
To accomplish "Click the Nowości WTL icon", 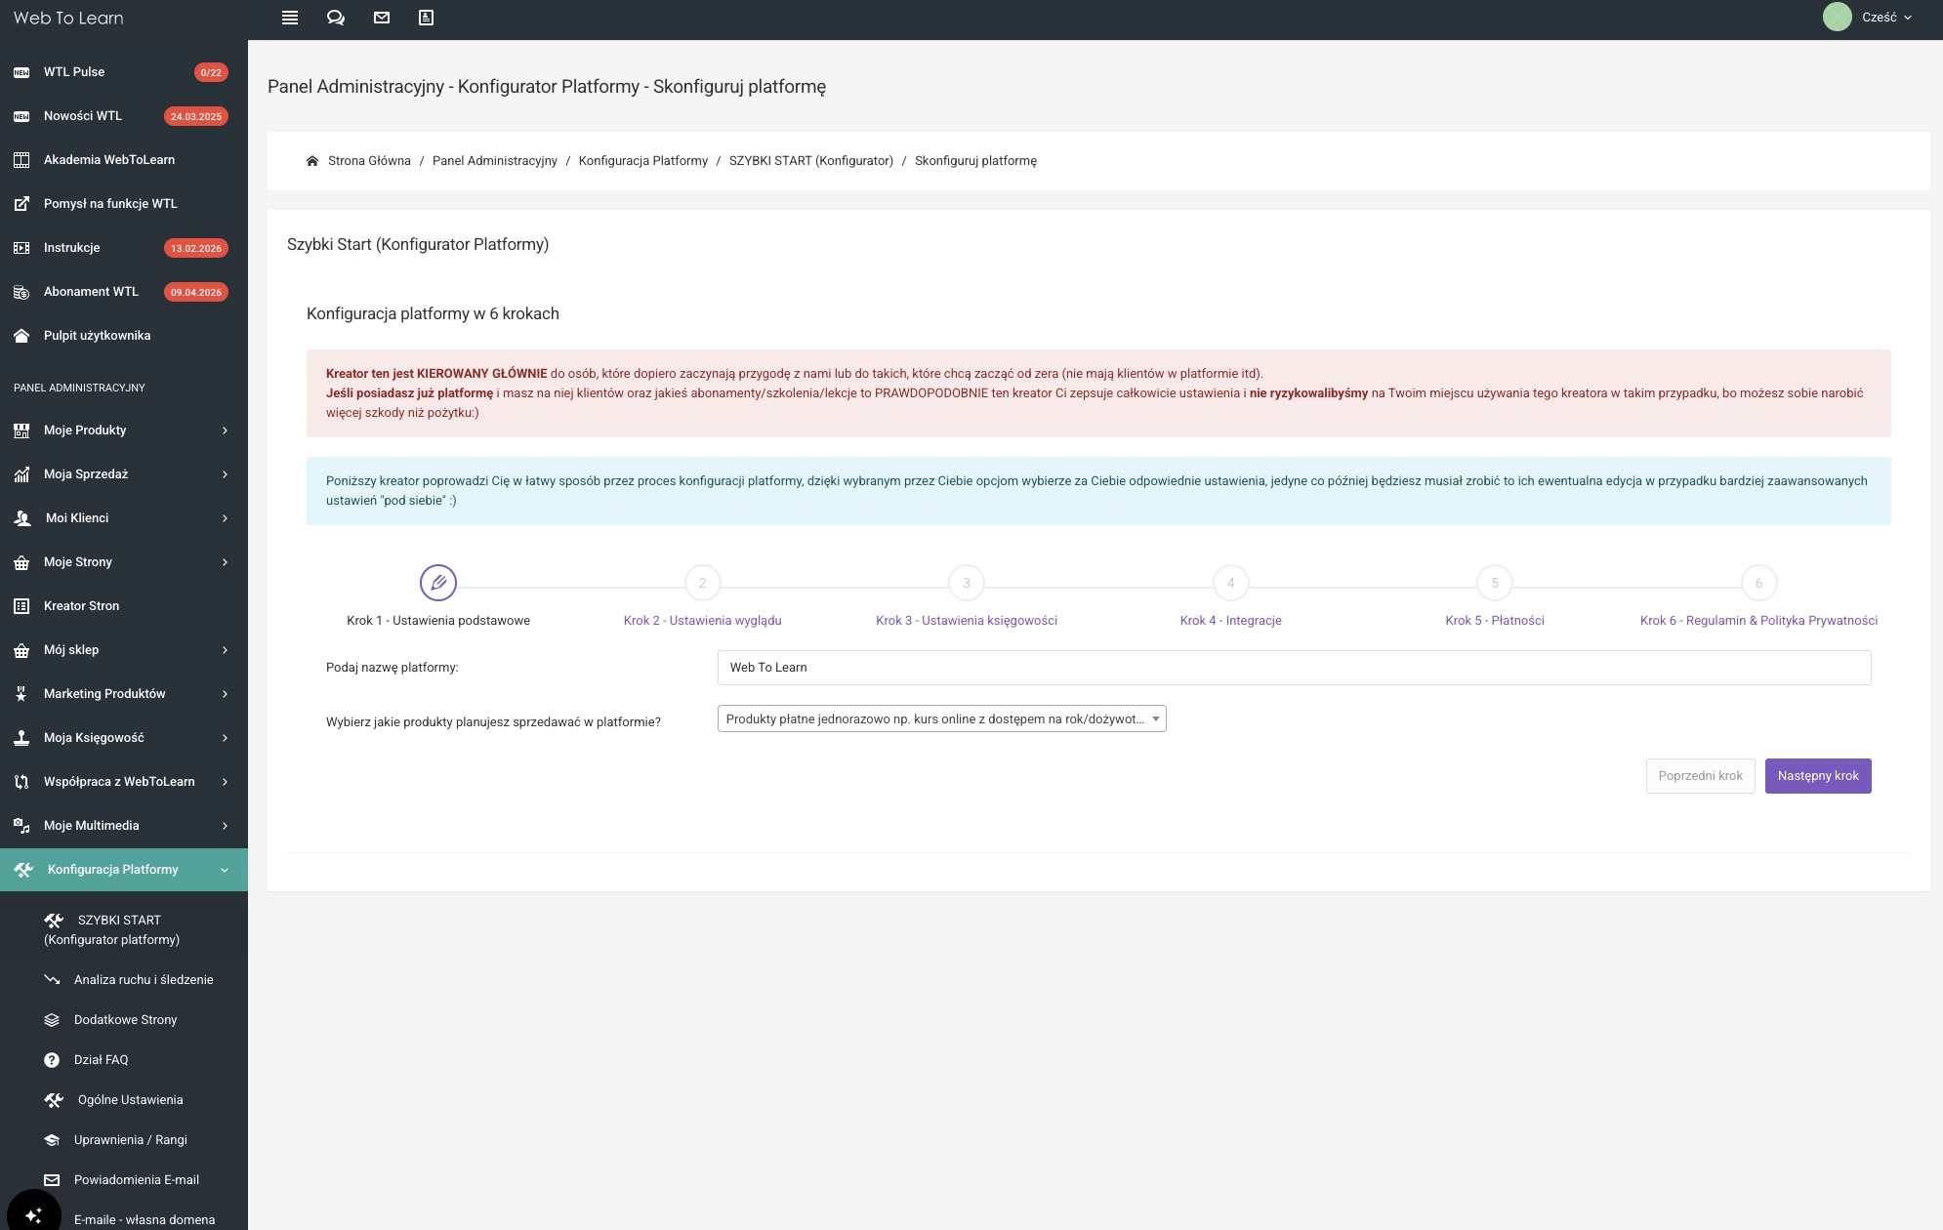I will [21, 116].
